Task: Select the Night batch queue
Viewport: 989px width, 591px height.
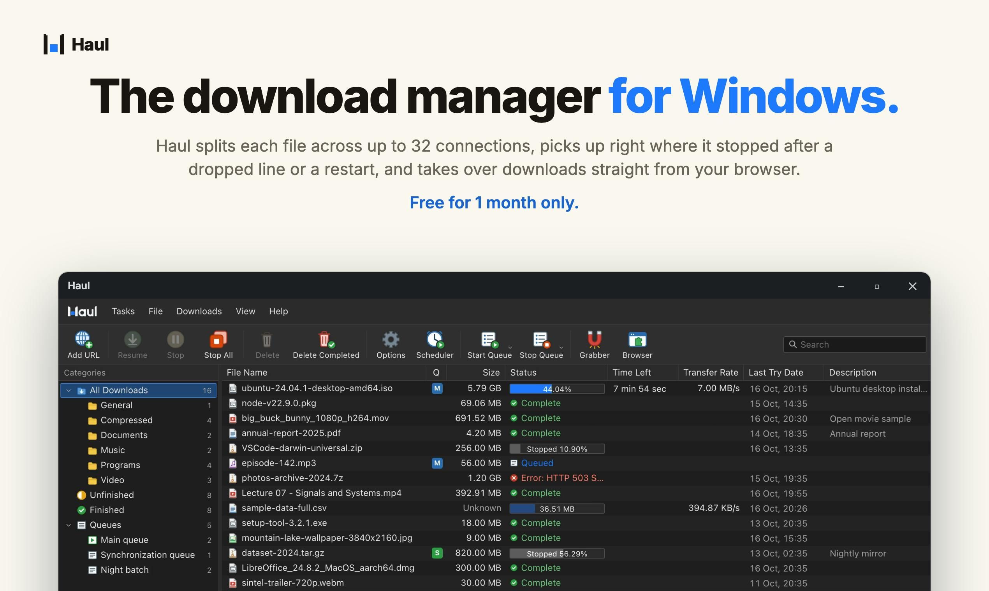Action: (138, 570)
